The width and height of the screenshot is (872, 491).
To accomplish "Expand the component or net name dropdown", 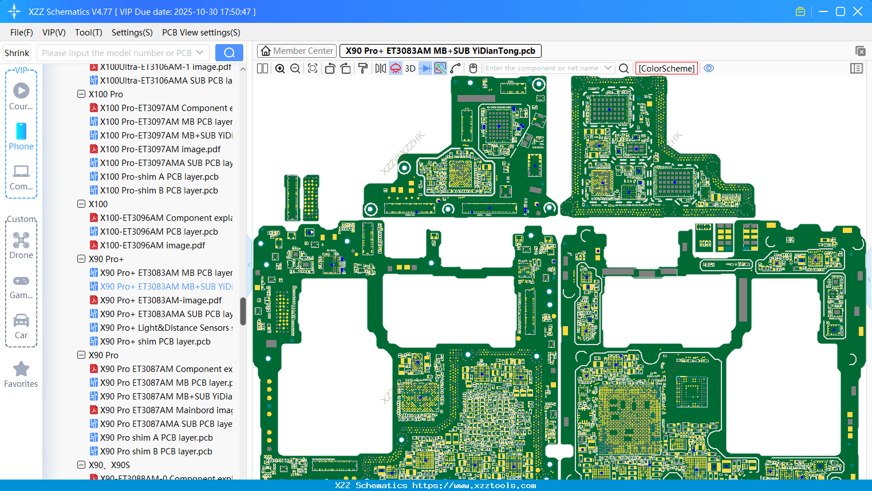I will pyautogui.click(x=608, y=68).
